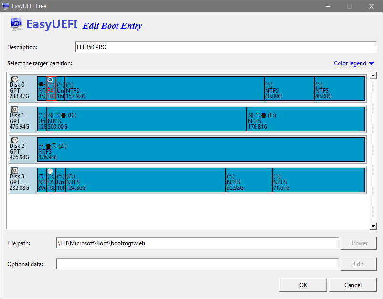
Task: Click the EasyUEFI title bar app icon
Action: click(6, 6)
